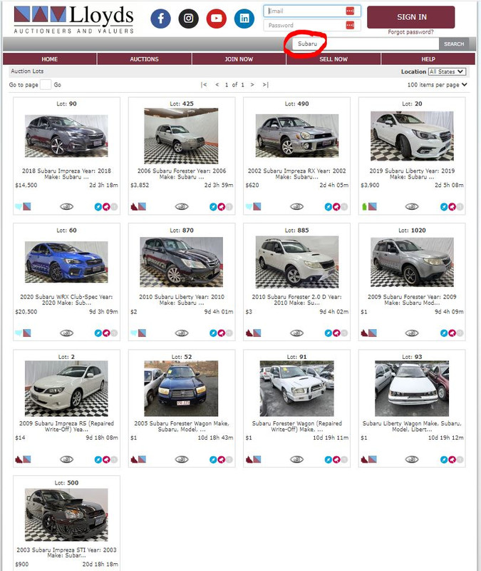Open the HOME menu
The image size is (481, 571).
coord(50,59)
